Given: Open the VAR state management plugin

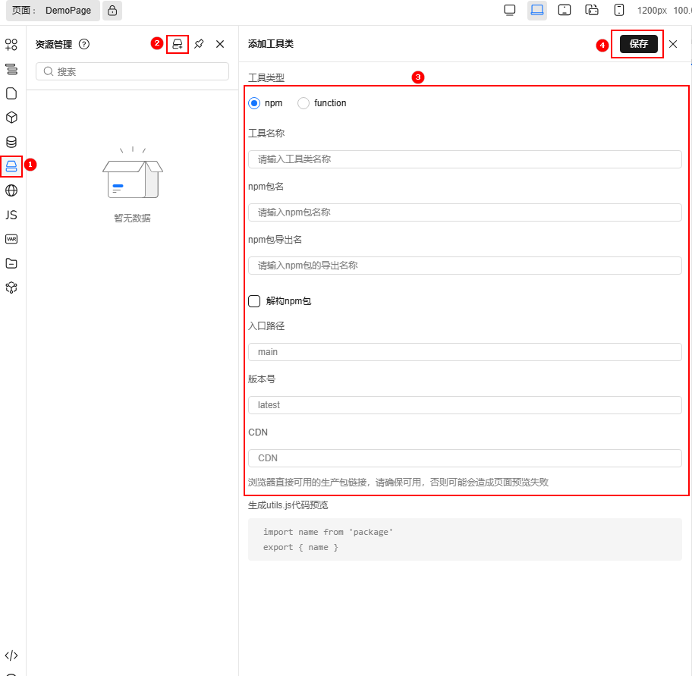Looking at the screenshot, I should point(11,239).
